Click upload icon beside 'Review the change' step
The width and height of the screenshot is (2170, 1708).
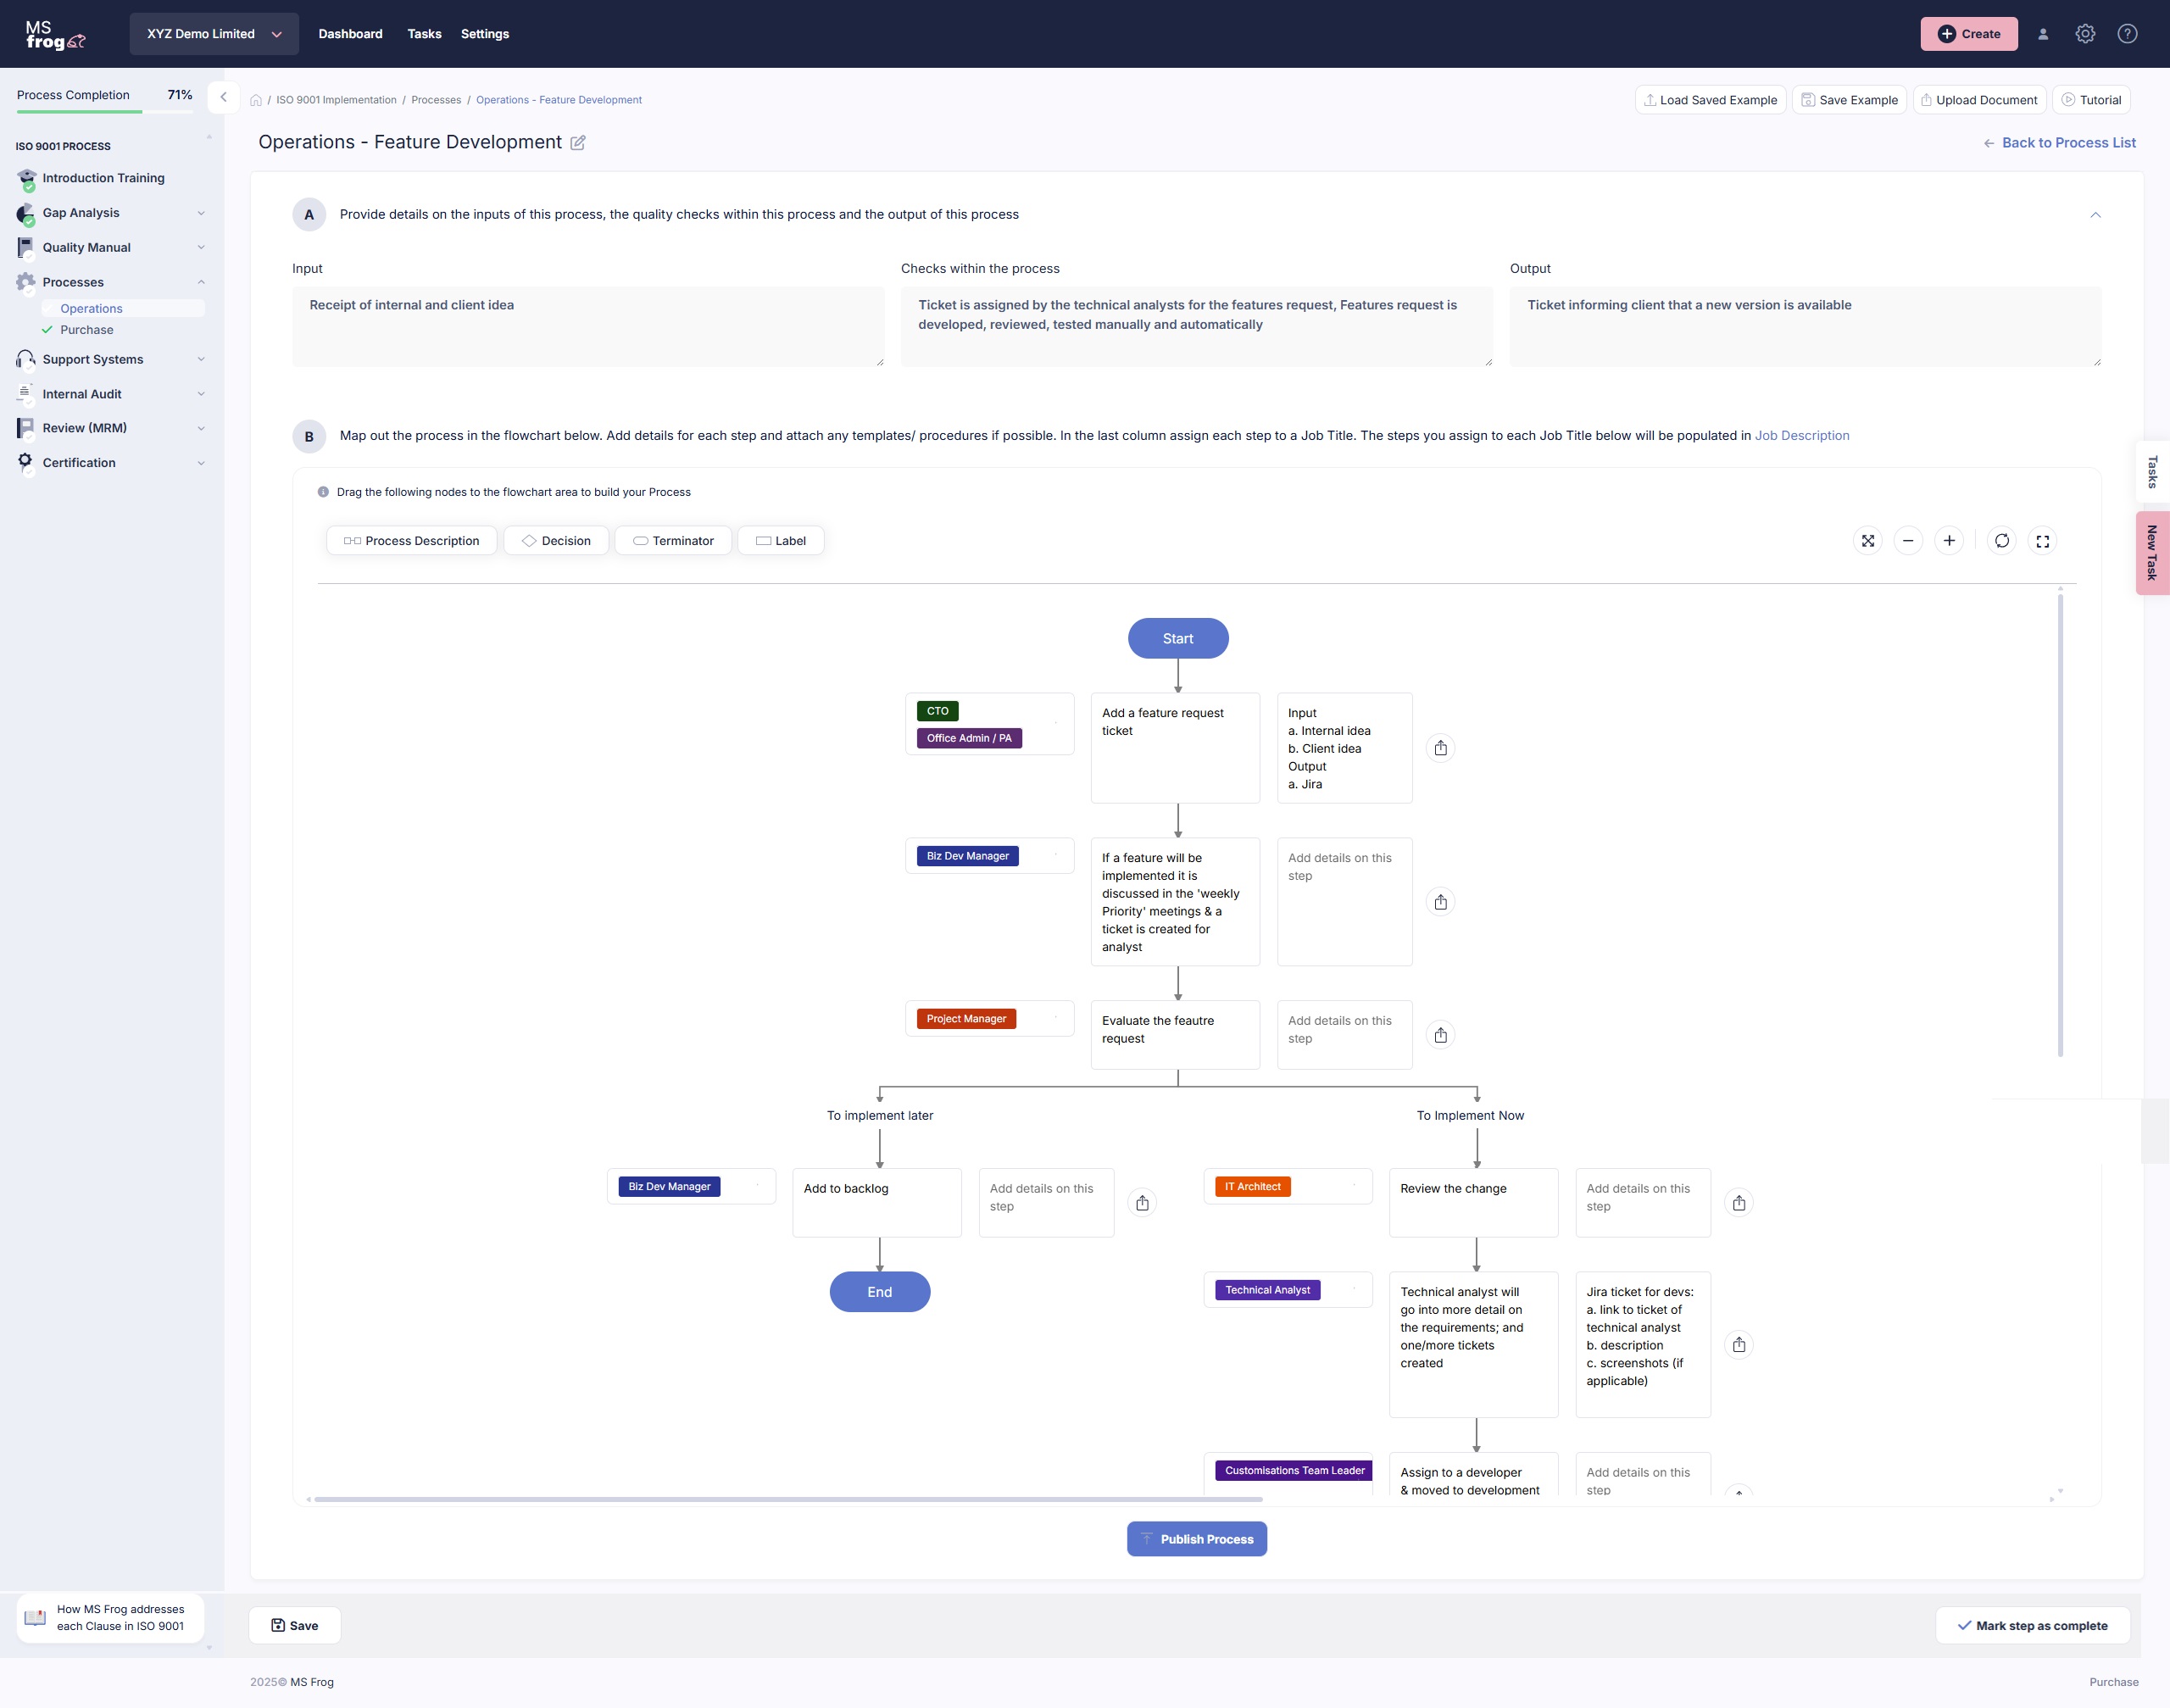pyautogui.click(x=1739, y=1203)
